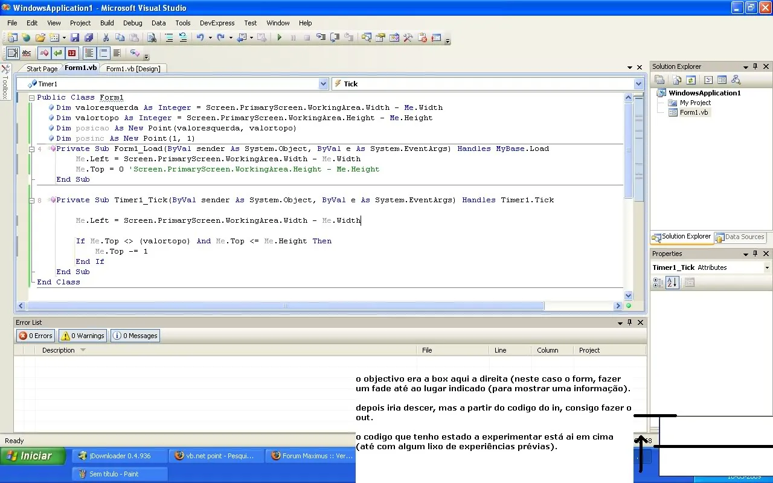Open the Build menu
The height and width of the screenshot is (483, 773).
(107, 23)
